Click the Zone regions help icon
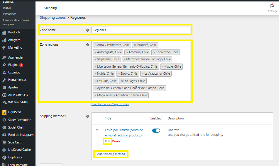 [x=87, y=45]
